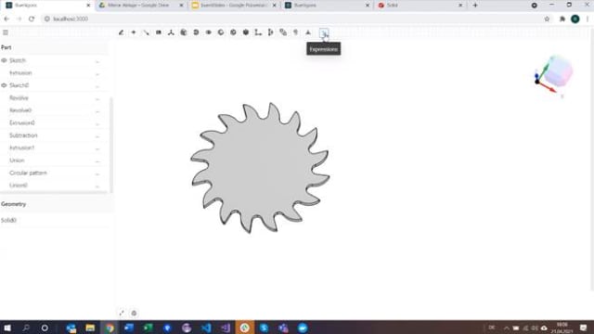Open File Explorer from the taskbar

(90, 328)
